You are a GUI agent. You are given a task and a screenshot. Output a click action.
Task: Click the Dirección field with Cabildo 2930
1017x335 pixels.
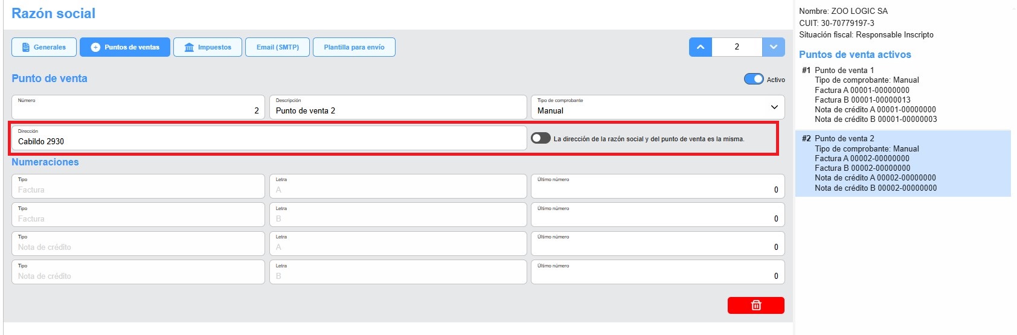pos(269,138)
